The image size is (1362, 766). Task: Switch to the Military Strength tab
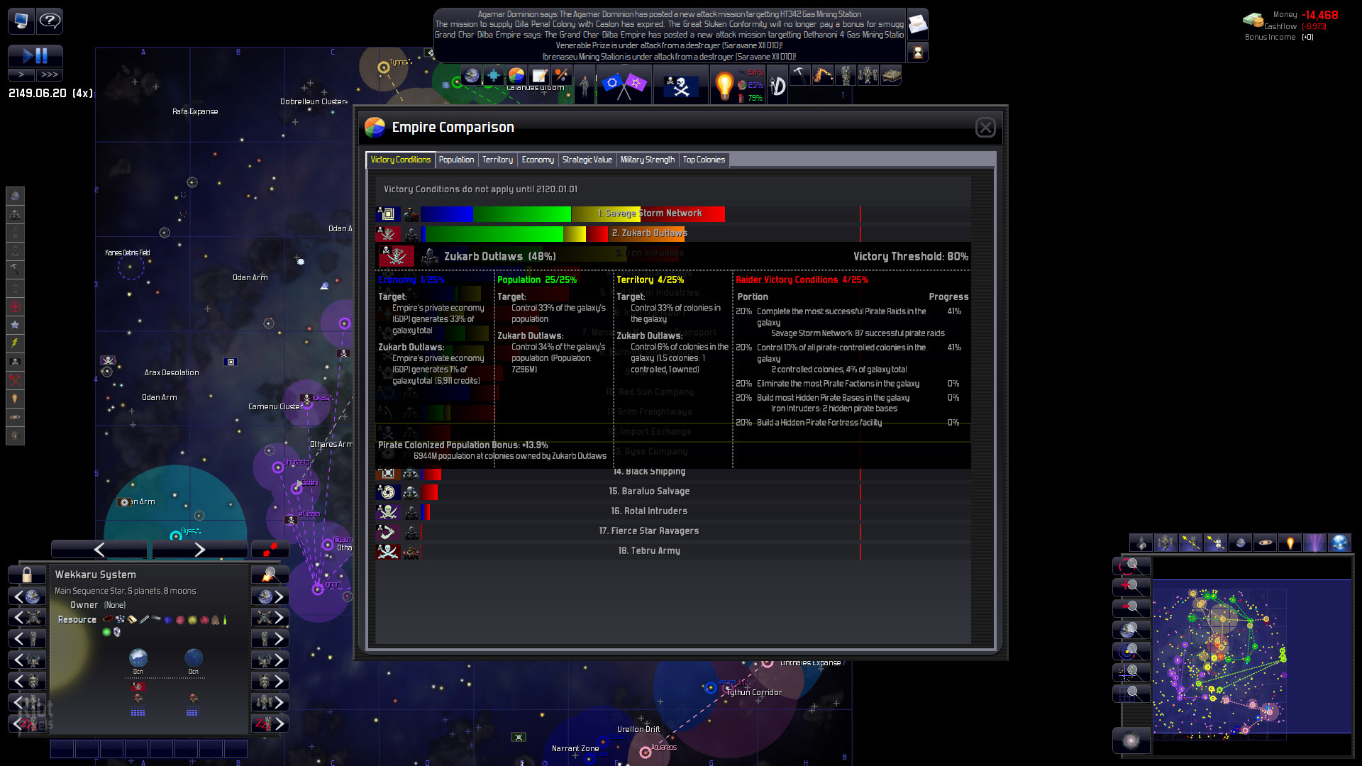coord(647,160)
